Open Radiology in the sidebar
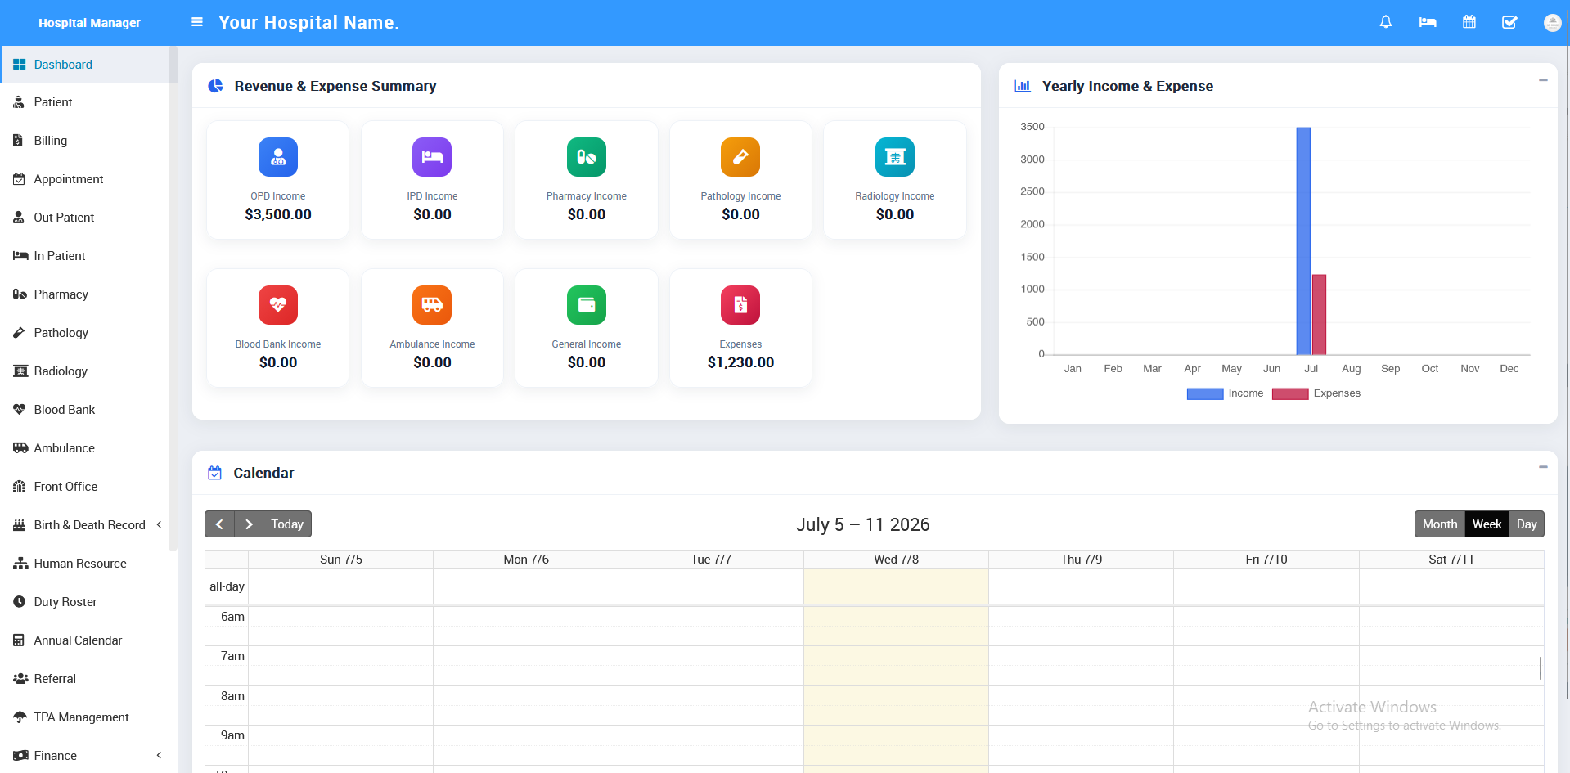 coord(84,371)
